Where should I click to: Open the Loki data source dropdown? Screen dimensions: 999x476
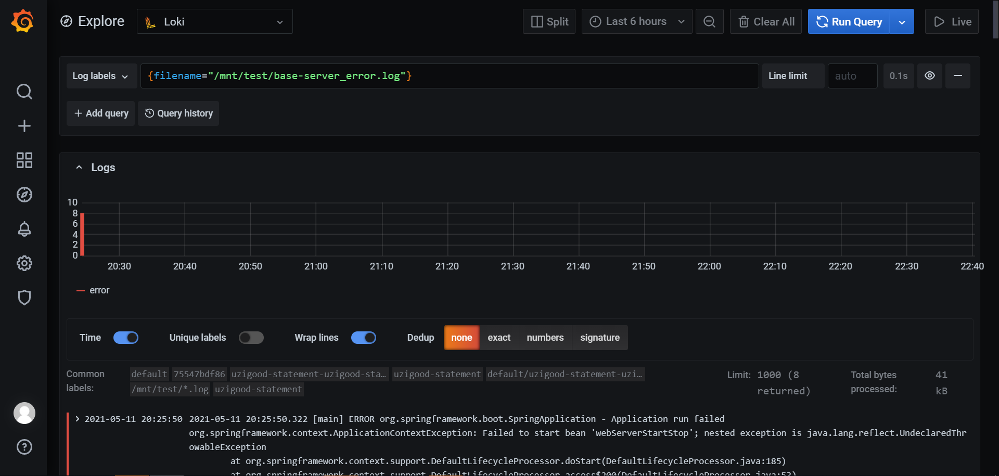[214, 22]
